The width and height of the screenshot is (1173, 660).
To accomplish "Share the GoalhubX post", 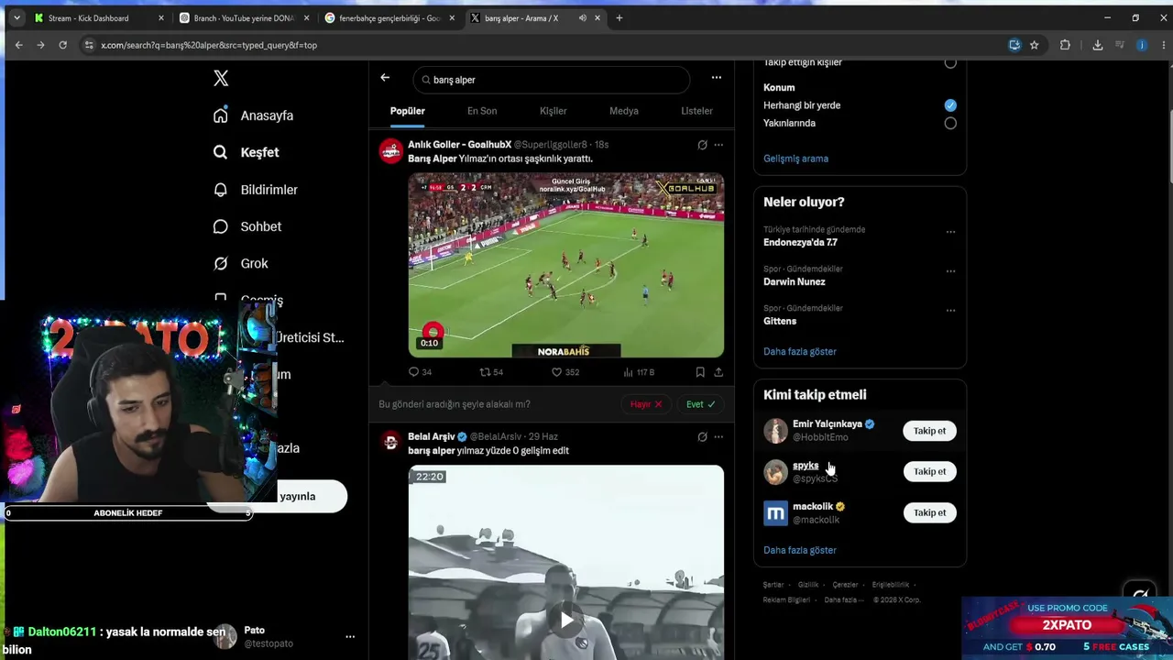I will [718, 372].
